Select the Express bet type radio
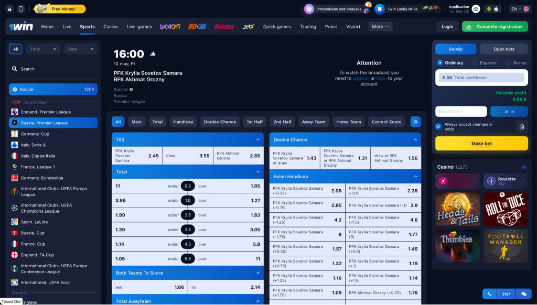 tap(475, 63)
